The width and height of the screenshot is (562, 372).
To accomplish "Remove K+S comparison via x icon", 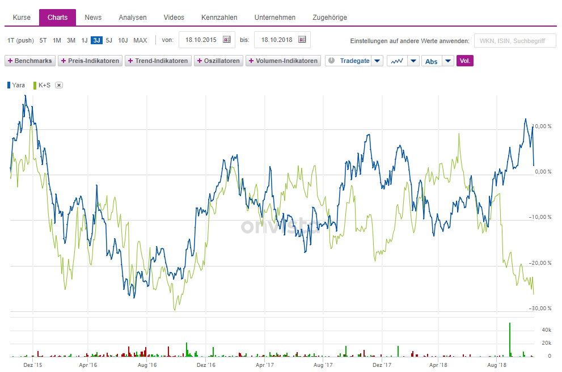I will [x=59, y=85].
